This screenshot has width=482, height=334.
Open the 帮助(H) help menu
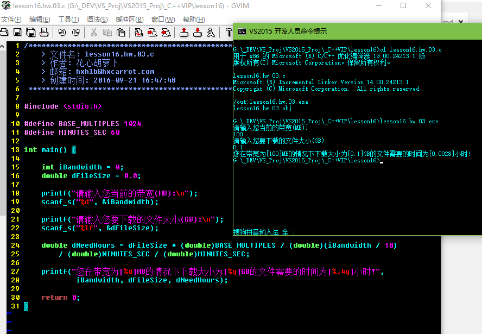(194, 20)
